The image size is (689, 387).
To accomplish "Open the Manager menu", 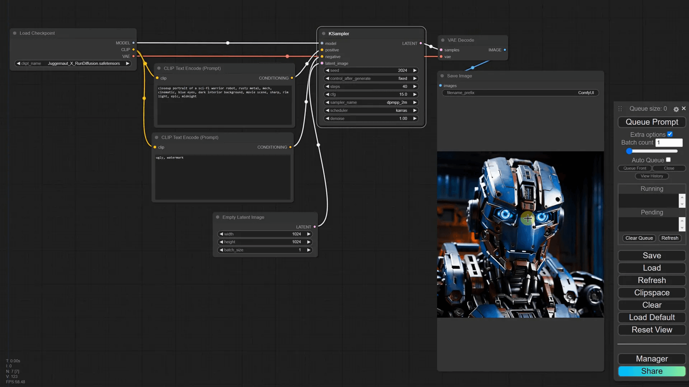I will 652,359.
